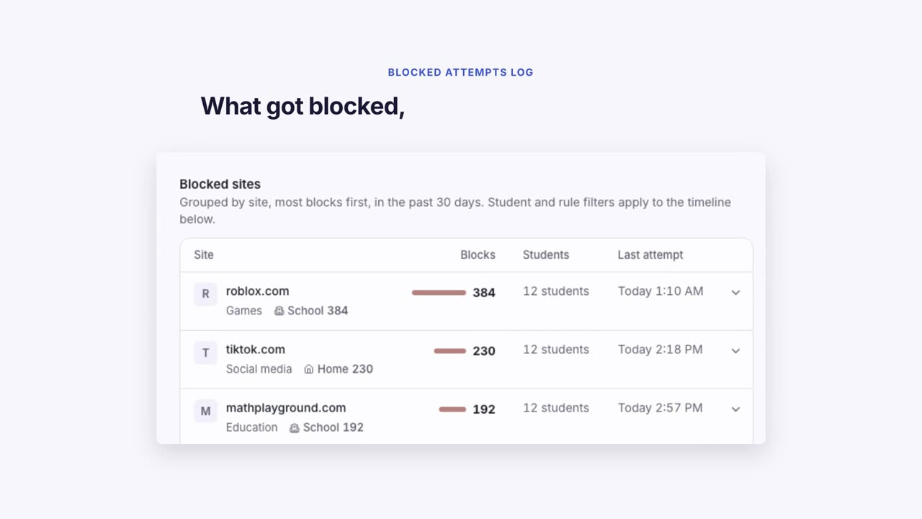Screen dimensions: 922x519
Task: Click Today 1:10 AM last attempt
Action: pos(661,291)
